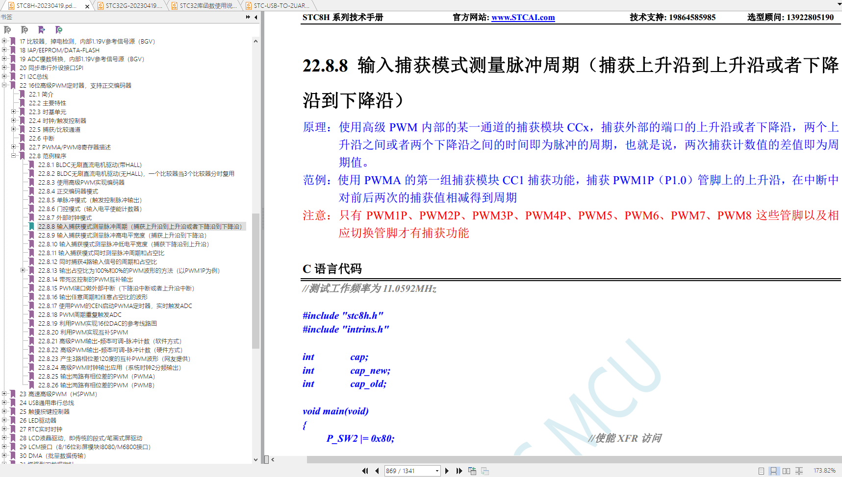Jump to last page using double-right arrow
The image size is (842, 477).
click(x=459, y=471)
